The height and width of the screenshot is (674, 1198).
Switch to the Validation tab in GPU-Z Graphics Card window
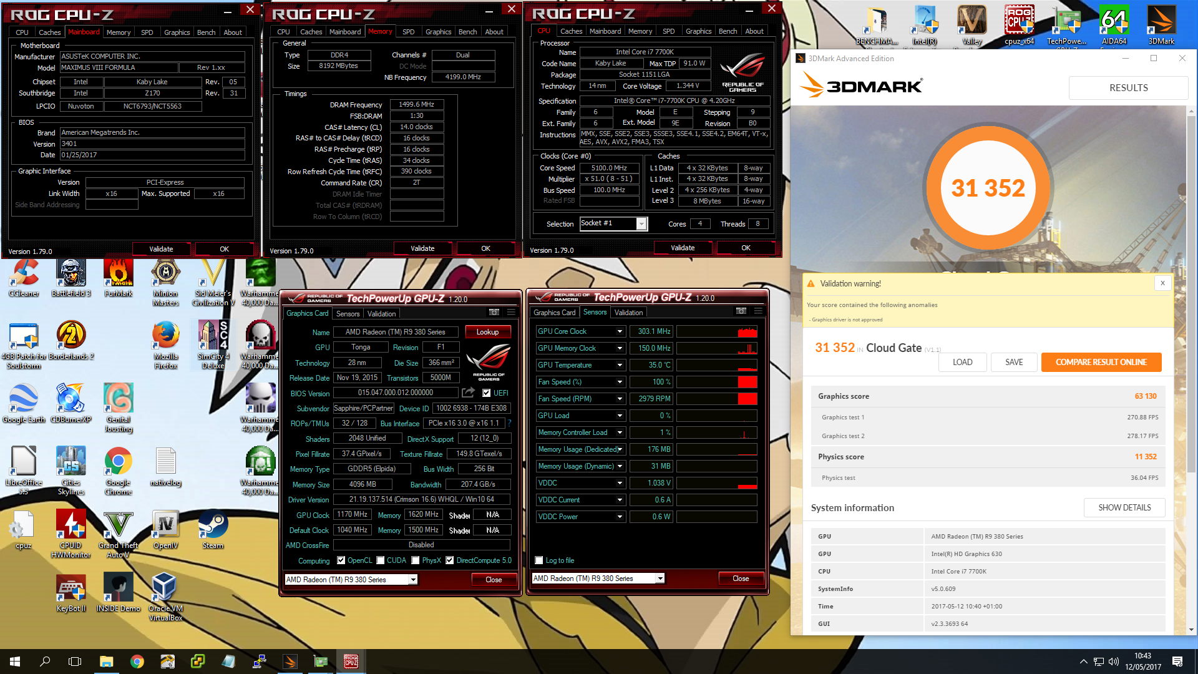point(381,314)
